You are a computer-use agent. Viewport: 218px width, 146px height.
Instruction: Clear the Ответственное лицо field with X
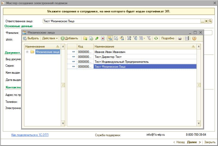coord(206,21)
